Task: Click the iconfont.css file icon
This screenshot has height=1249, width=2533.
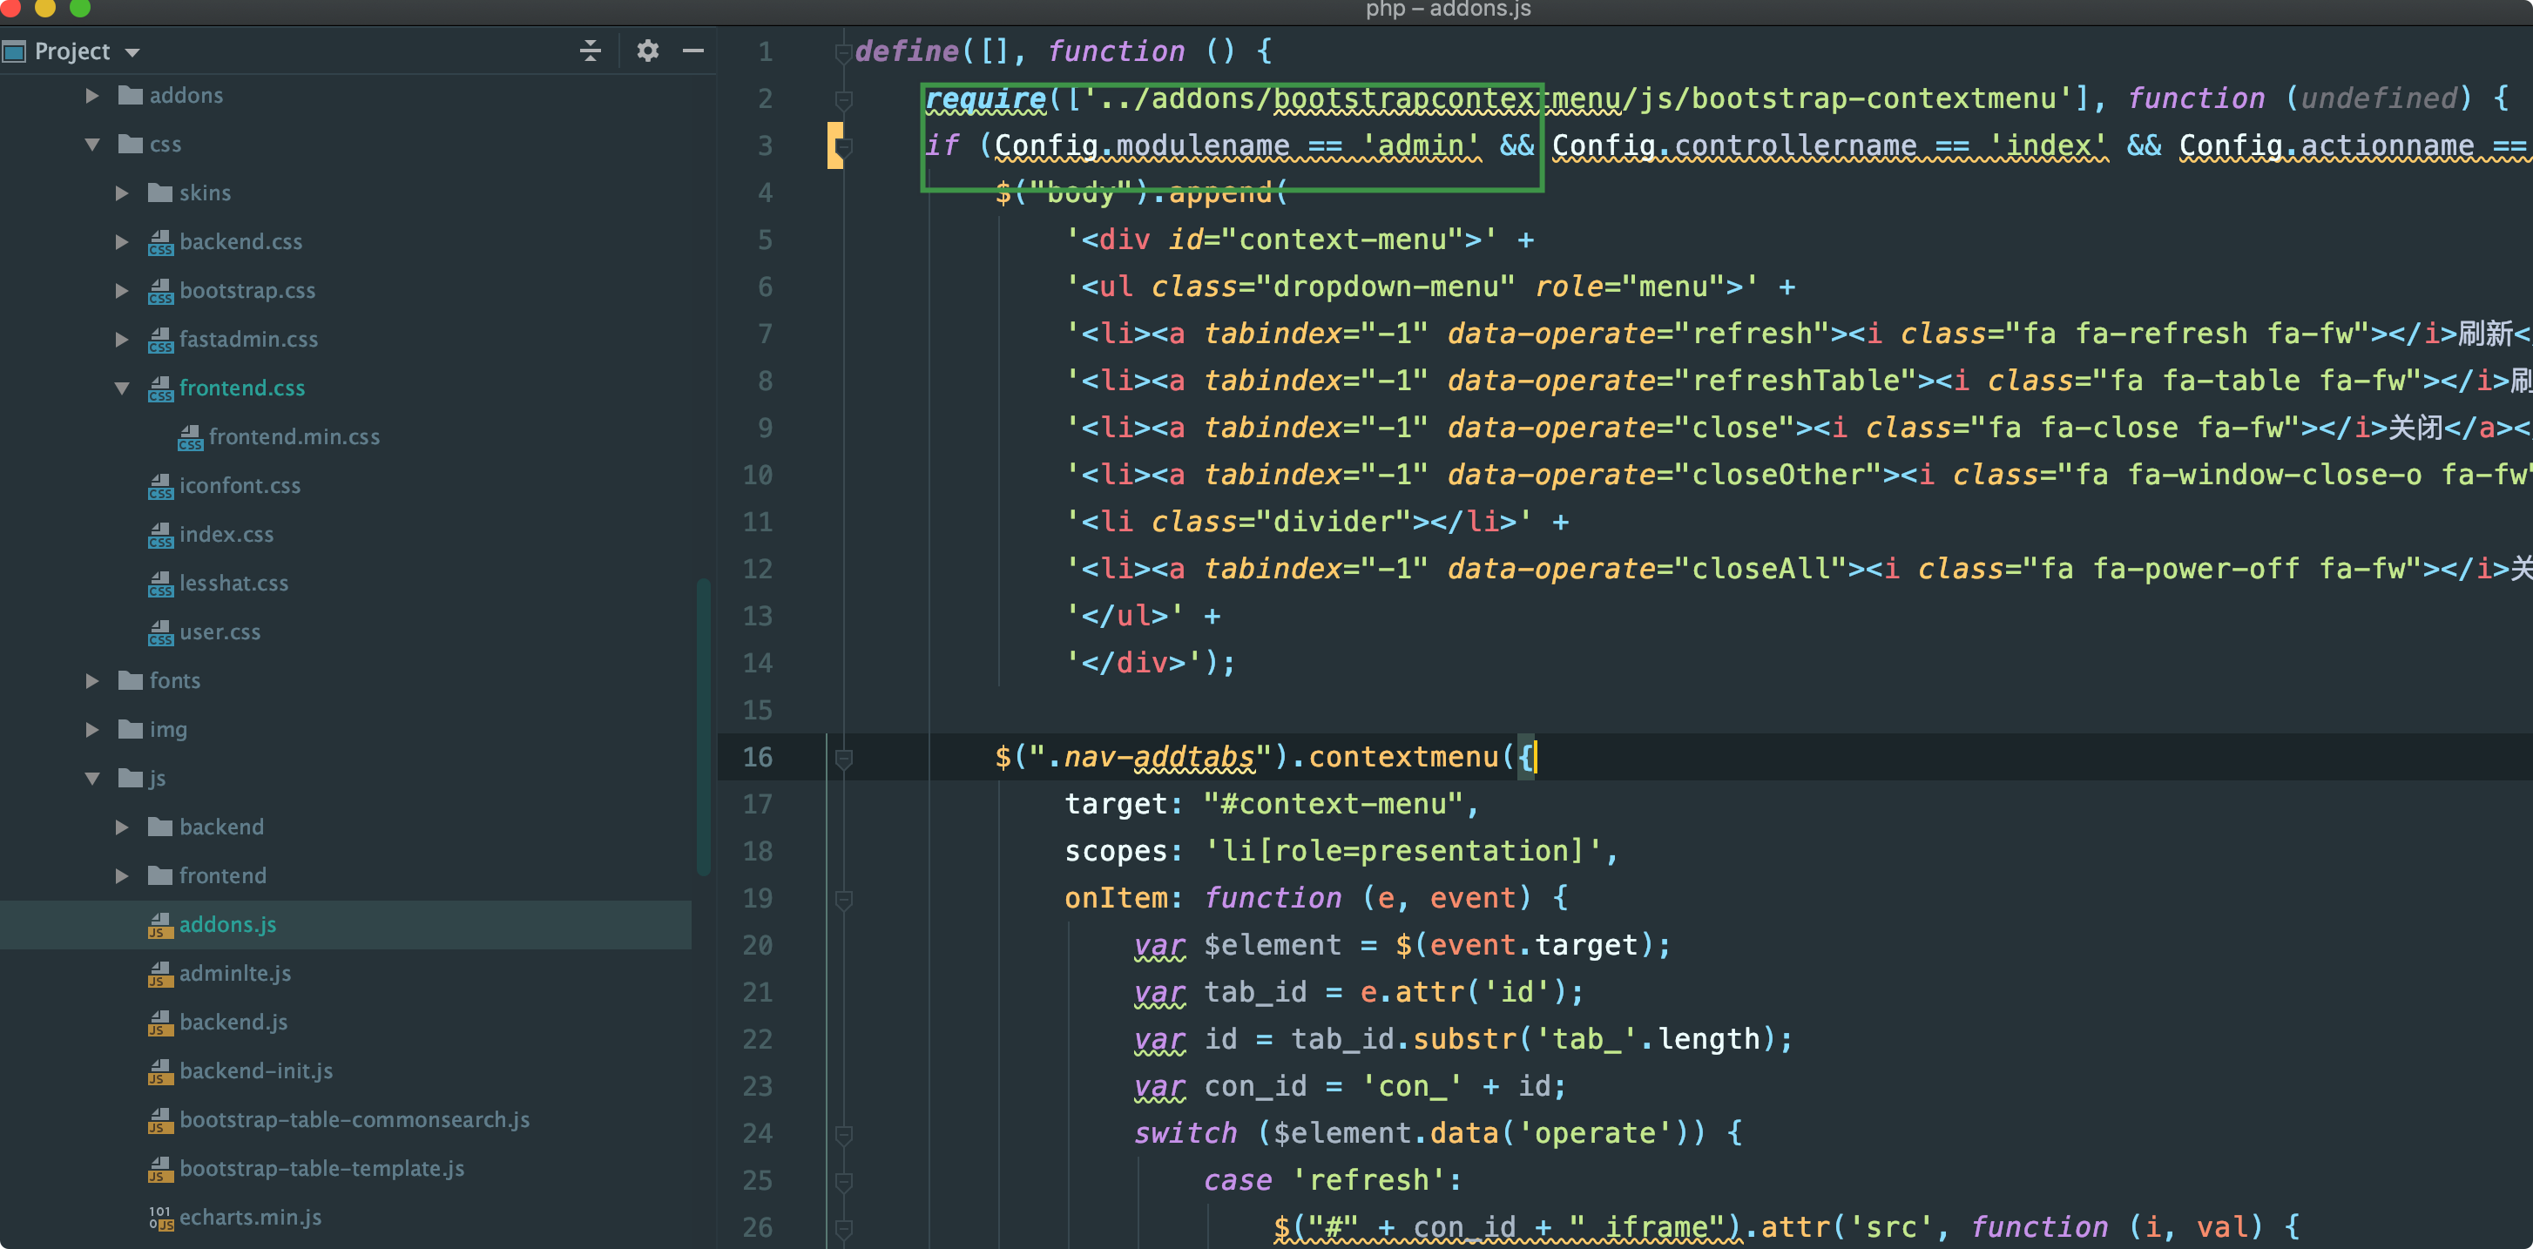Action: click(160, 486)
